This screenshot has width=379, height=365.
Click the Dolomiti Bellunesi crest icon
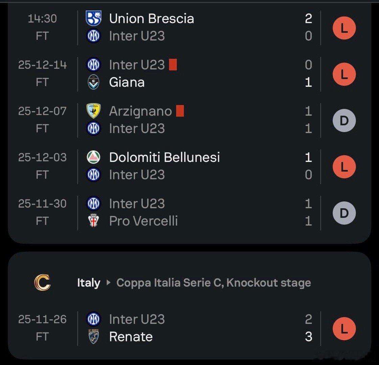94,157
